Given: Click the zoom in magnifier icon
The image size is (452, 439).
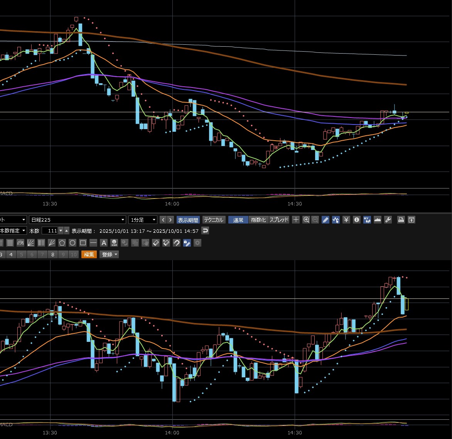Looking at the screenshot, I should (x=306, y=220).
